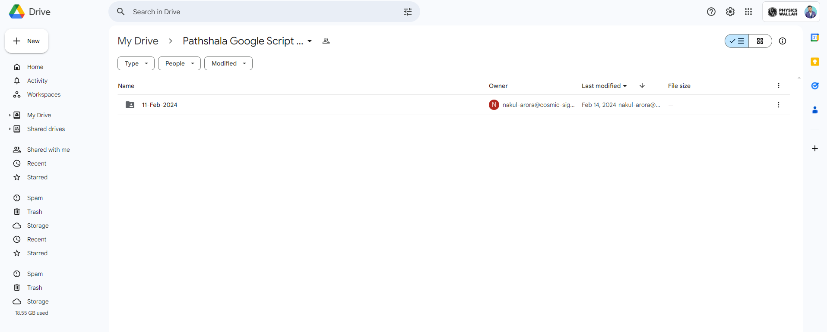Click the Get add-ons plus icon
This screenshot has width=827, height=332.
(x=815, y=148)
